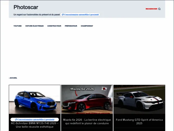Open the blue BMW M135i thumbnail
This screenshot has height=131, width=174.
(x=34, y=99)
